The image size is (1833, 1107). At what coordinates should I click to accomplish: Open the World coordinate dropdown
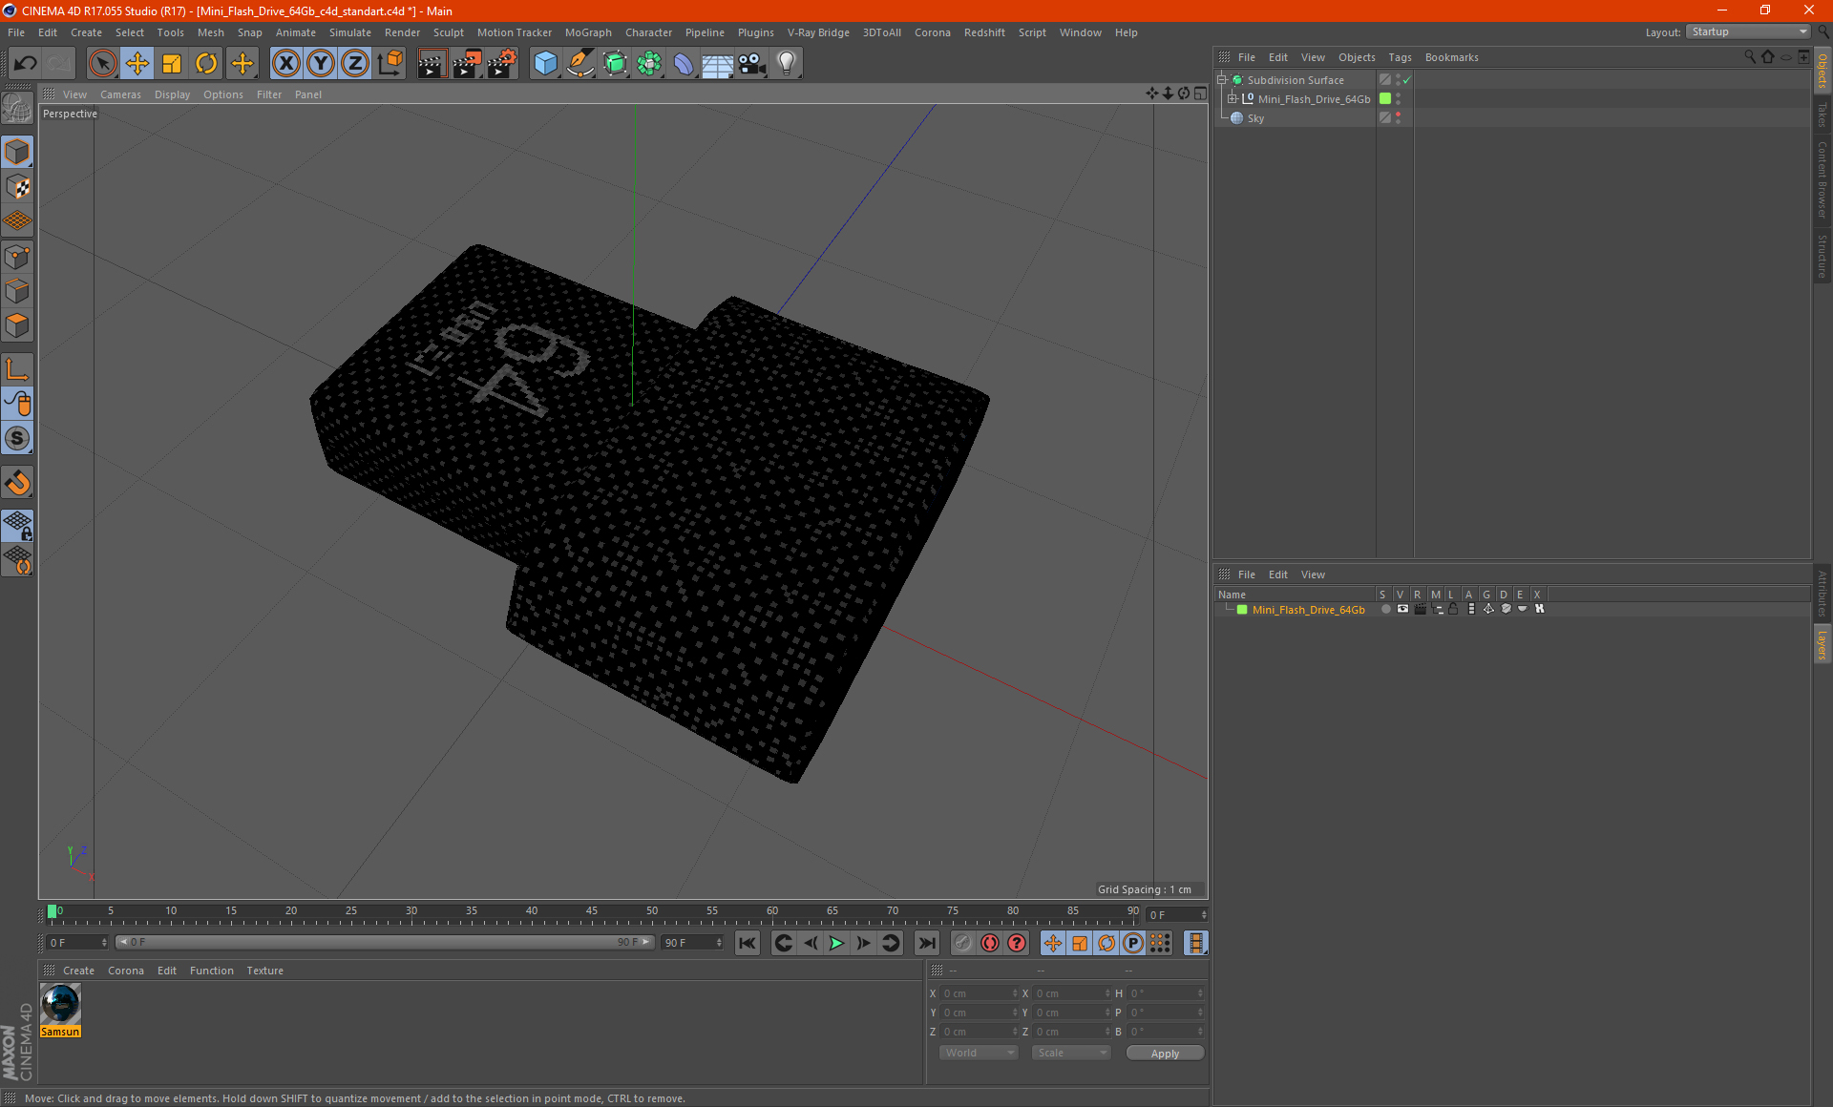click(x=979, y=1053)
